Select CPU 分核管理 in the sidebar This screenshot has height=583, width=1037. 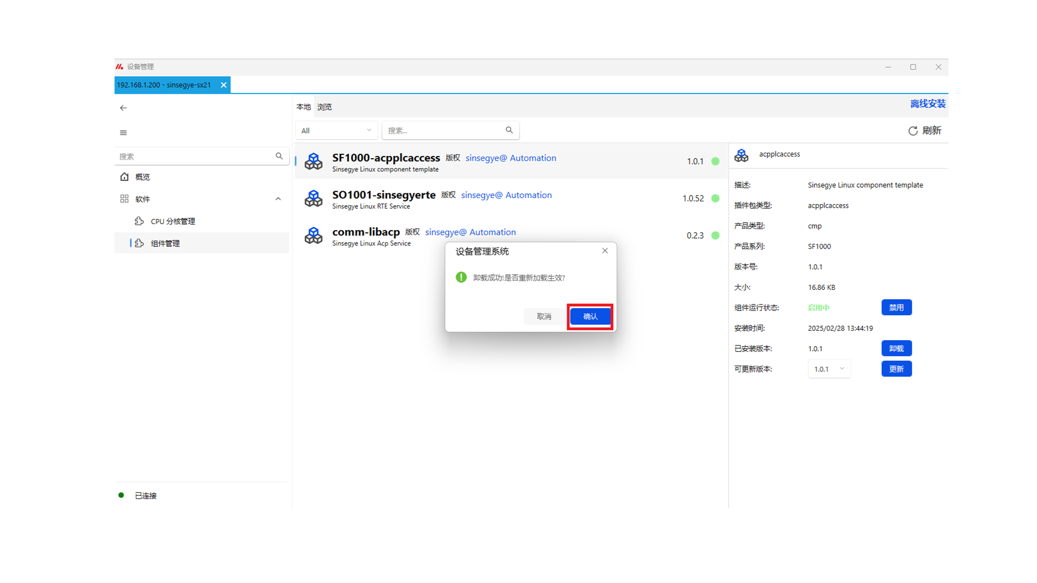click(173, 221)
